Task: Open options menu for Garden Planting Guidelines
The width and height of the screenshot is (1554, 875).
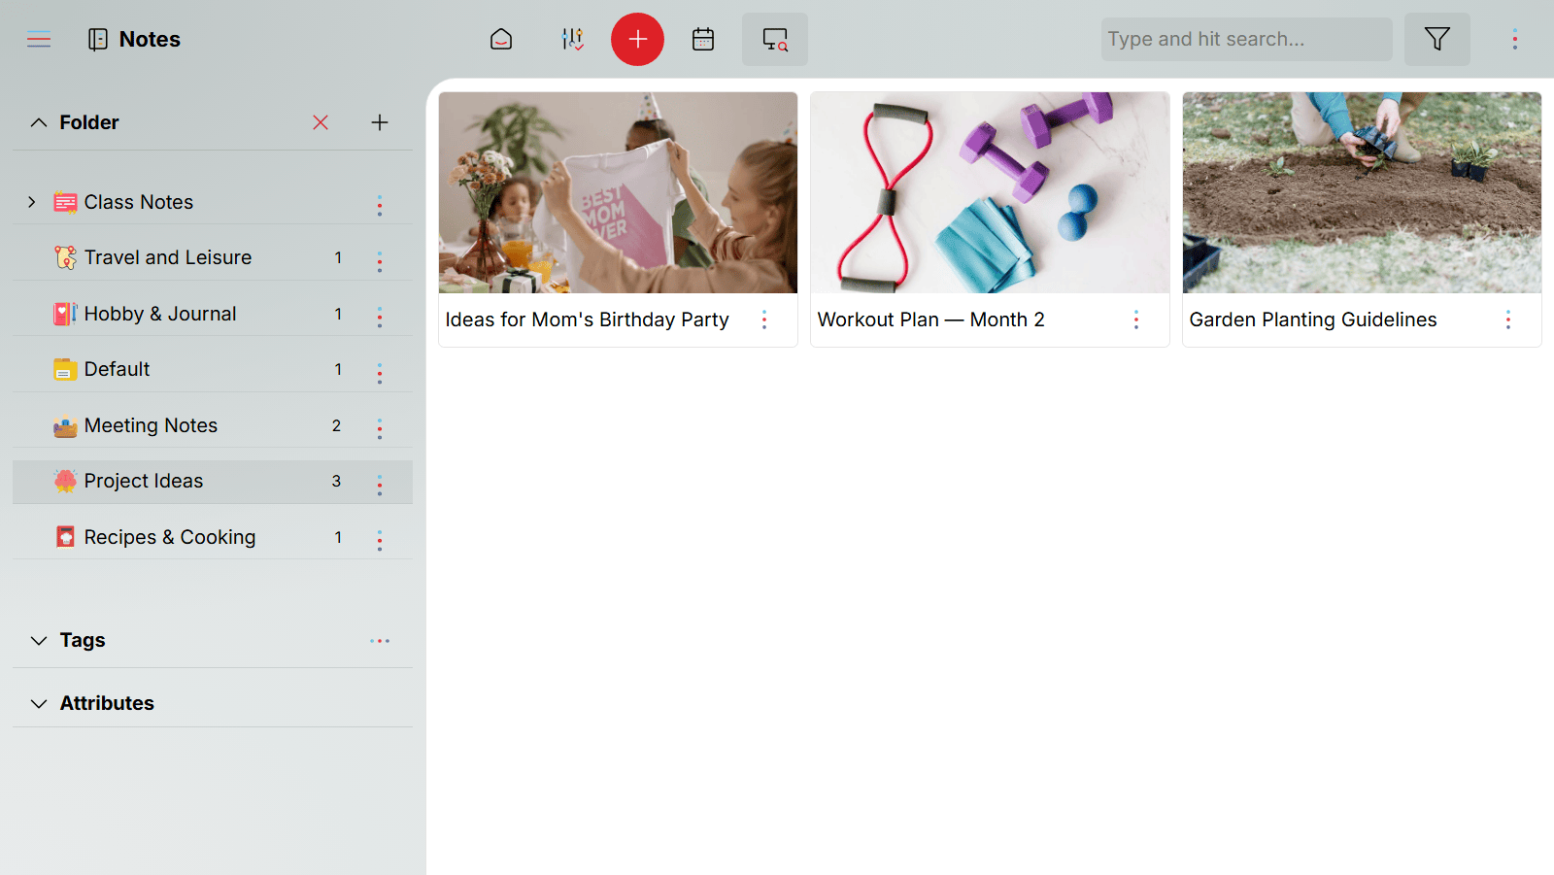Action: pos(1508,320)
